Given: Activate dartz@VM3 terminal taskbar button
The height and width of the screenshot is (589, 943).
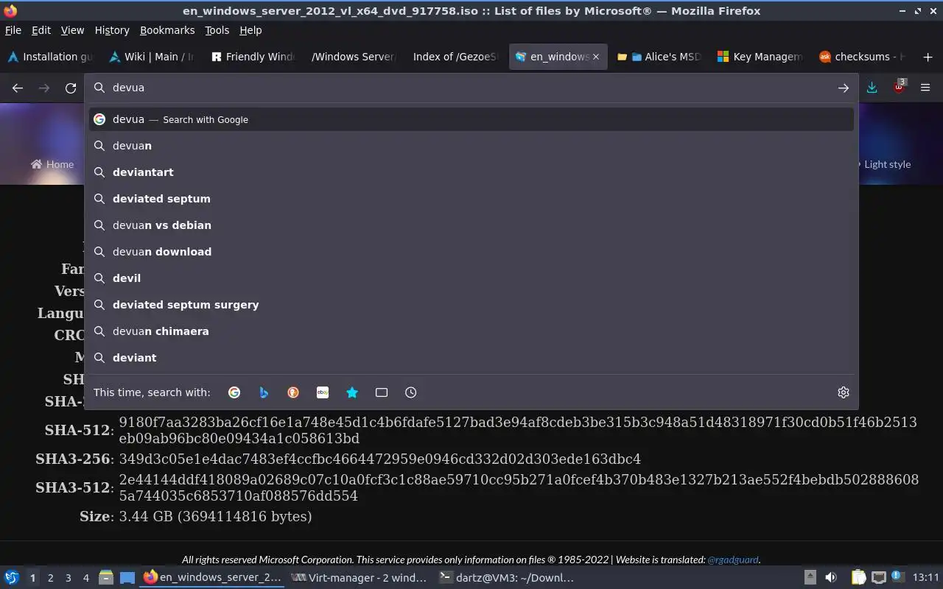Looking at the screenshot, I should (506, 577).
